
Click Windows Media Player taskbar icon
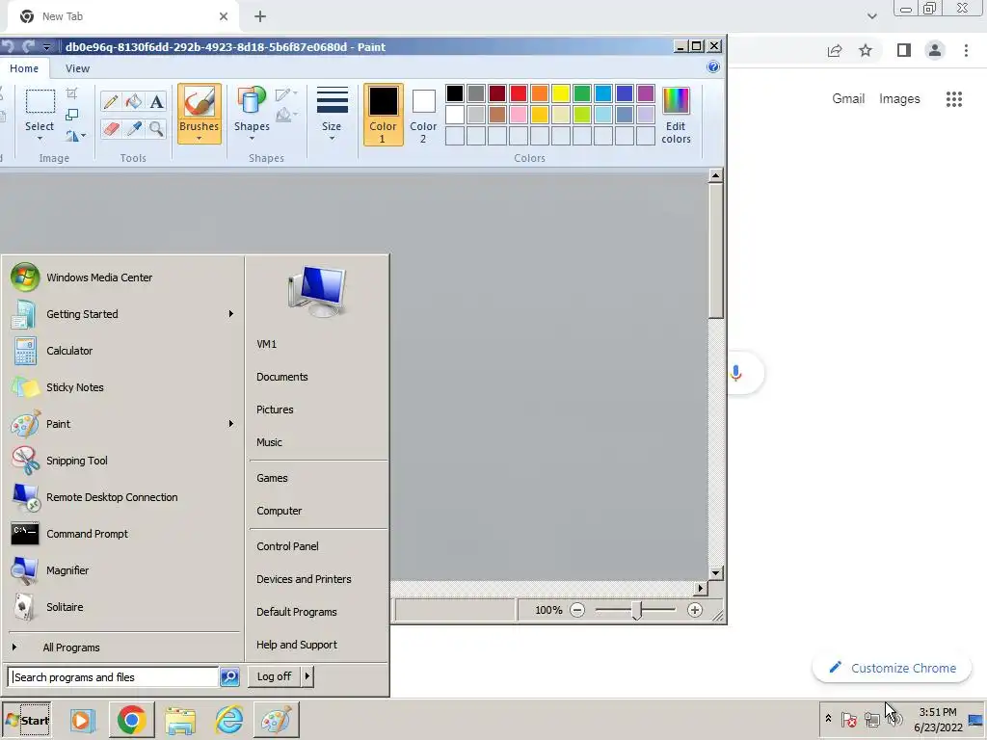point(82,720)
